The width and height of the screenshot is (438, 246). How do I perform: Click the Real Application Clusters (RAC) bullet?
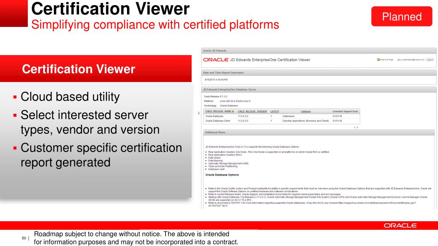pyautogui.click(x=225, y=155)
